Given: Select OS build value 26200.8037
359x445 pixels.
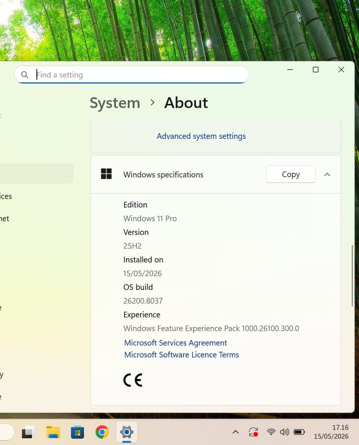Looking at the screenshot, I should pyautogui.click(x=143, y=301).
